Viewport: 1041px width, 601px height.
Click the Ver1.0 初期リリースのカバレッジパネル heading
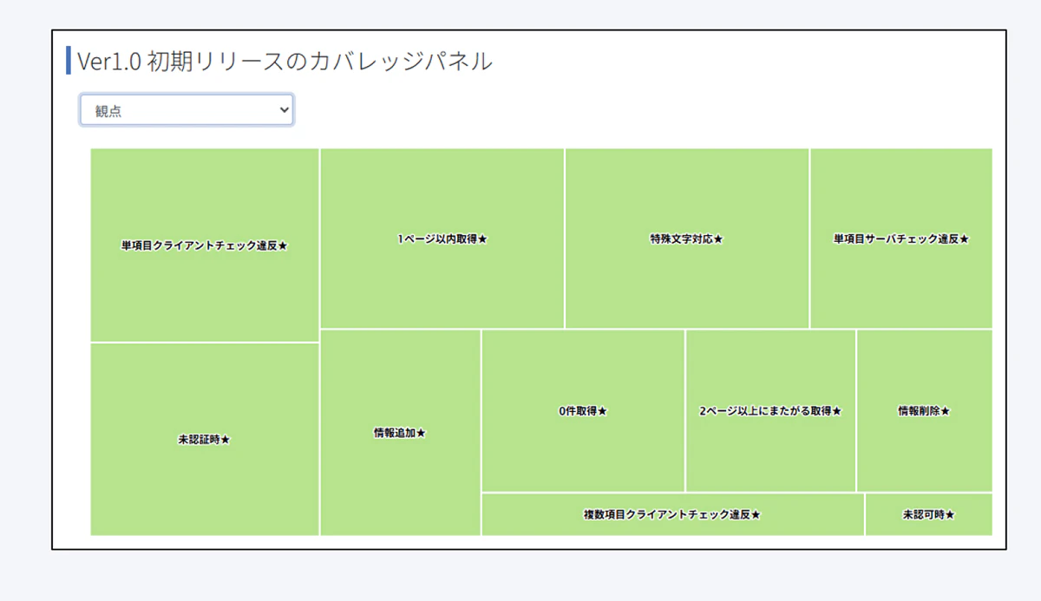tap(285, 62)
